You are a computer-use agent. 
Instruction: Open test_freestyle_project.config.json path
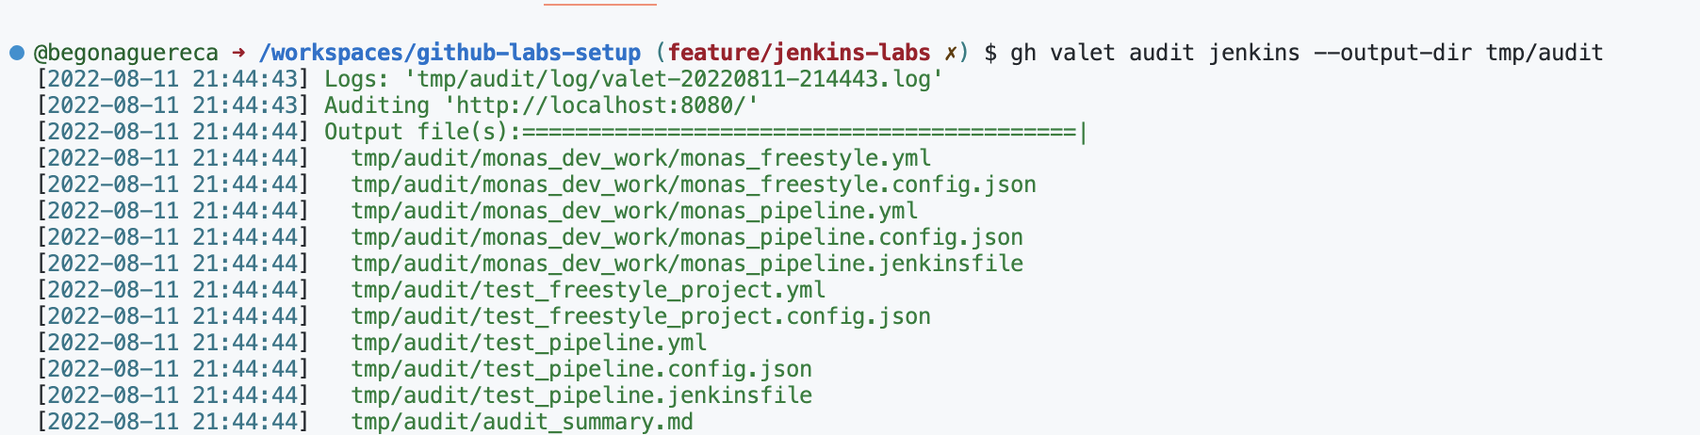641,316
